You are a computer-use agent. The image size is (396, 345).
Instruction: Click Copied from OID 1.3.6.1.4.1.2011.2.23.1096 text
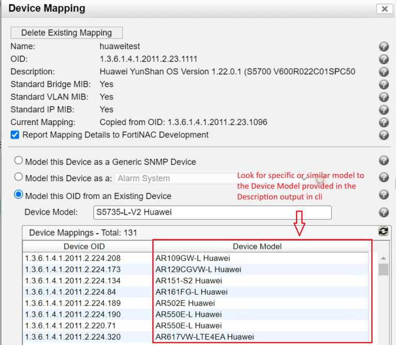183,122
